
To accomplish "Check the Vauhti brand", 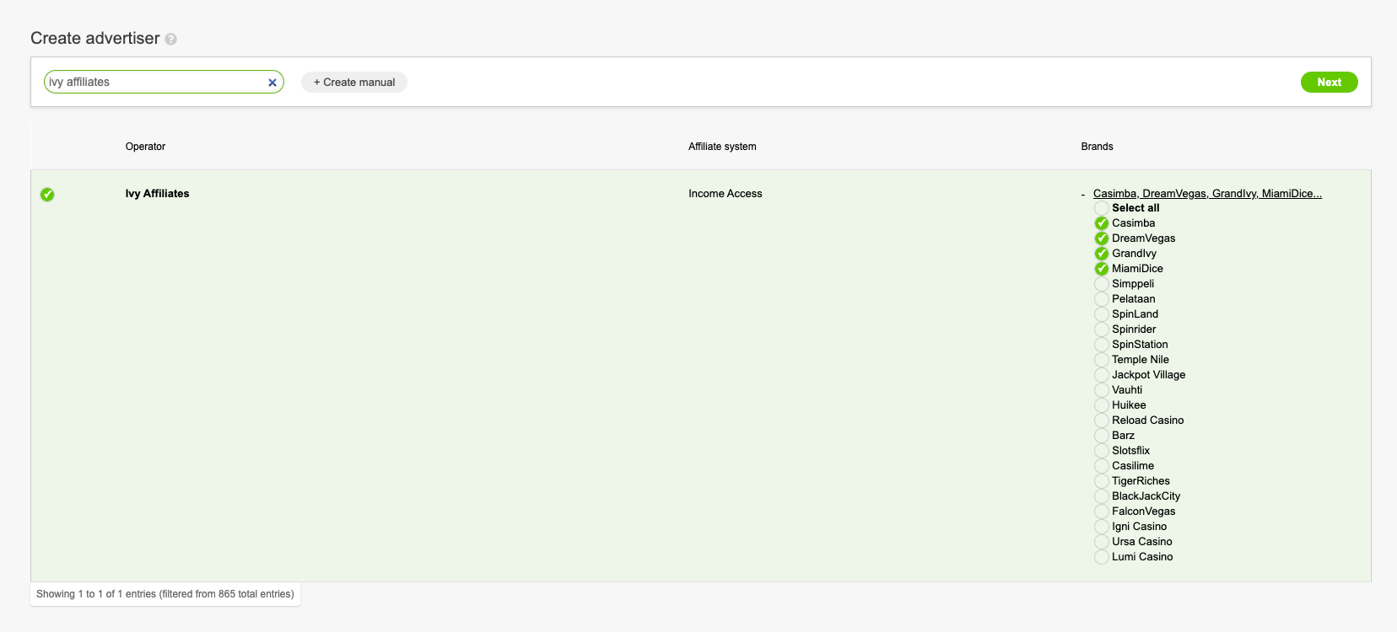I will (1102, 390).
